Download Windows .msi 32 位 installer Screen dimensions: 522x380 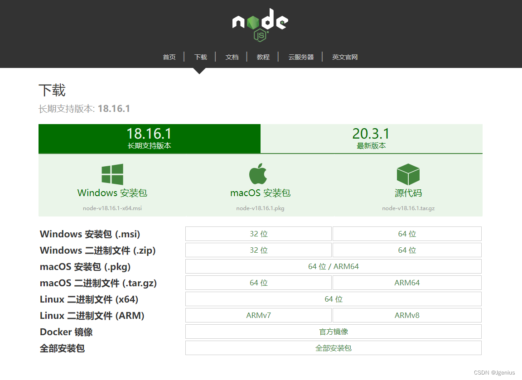point(259,234)
